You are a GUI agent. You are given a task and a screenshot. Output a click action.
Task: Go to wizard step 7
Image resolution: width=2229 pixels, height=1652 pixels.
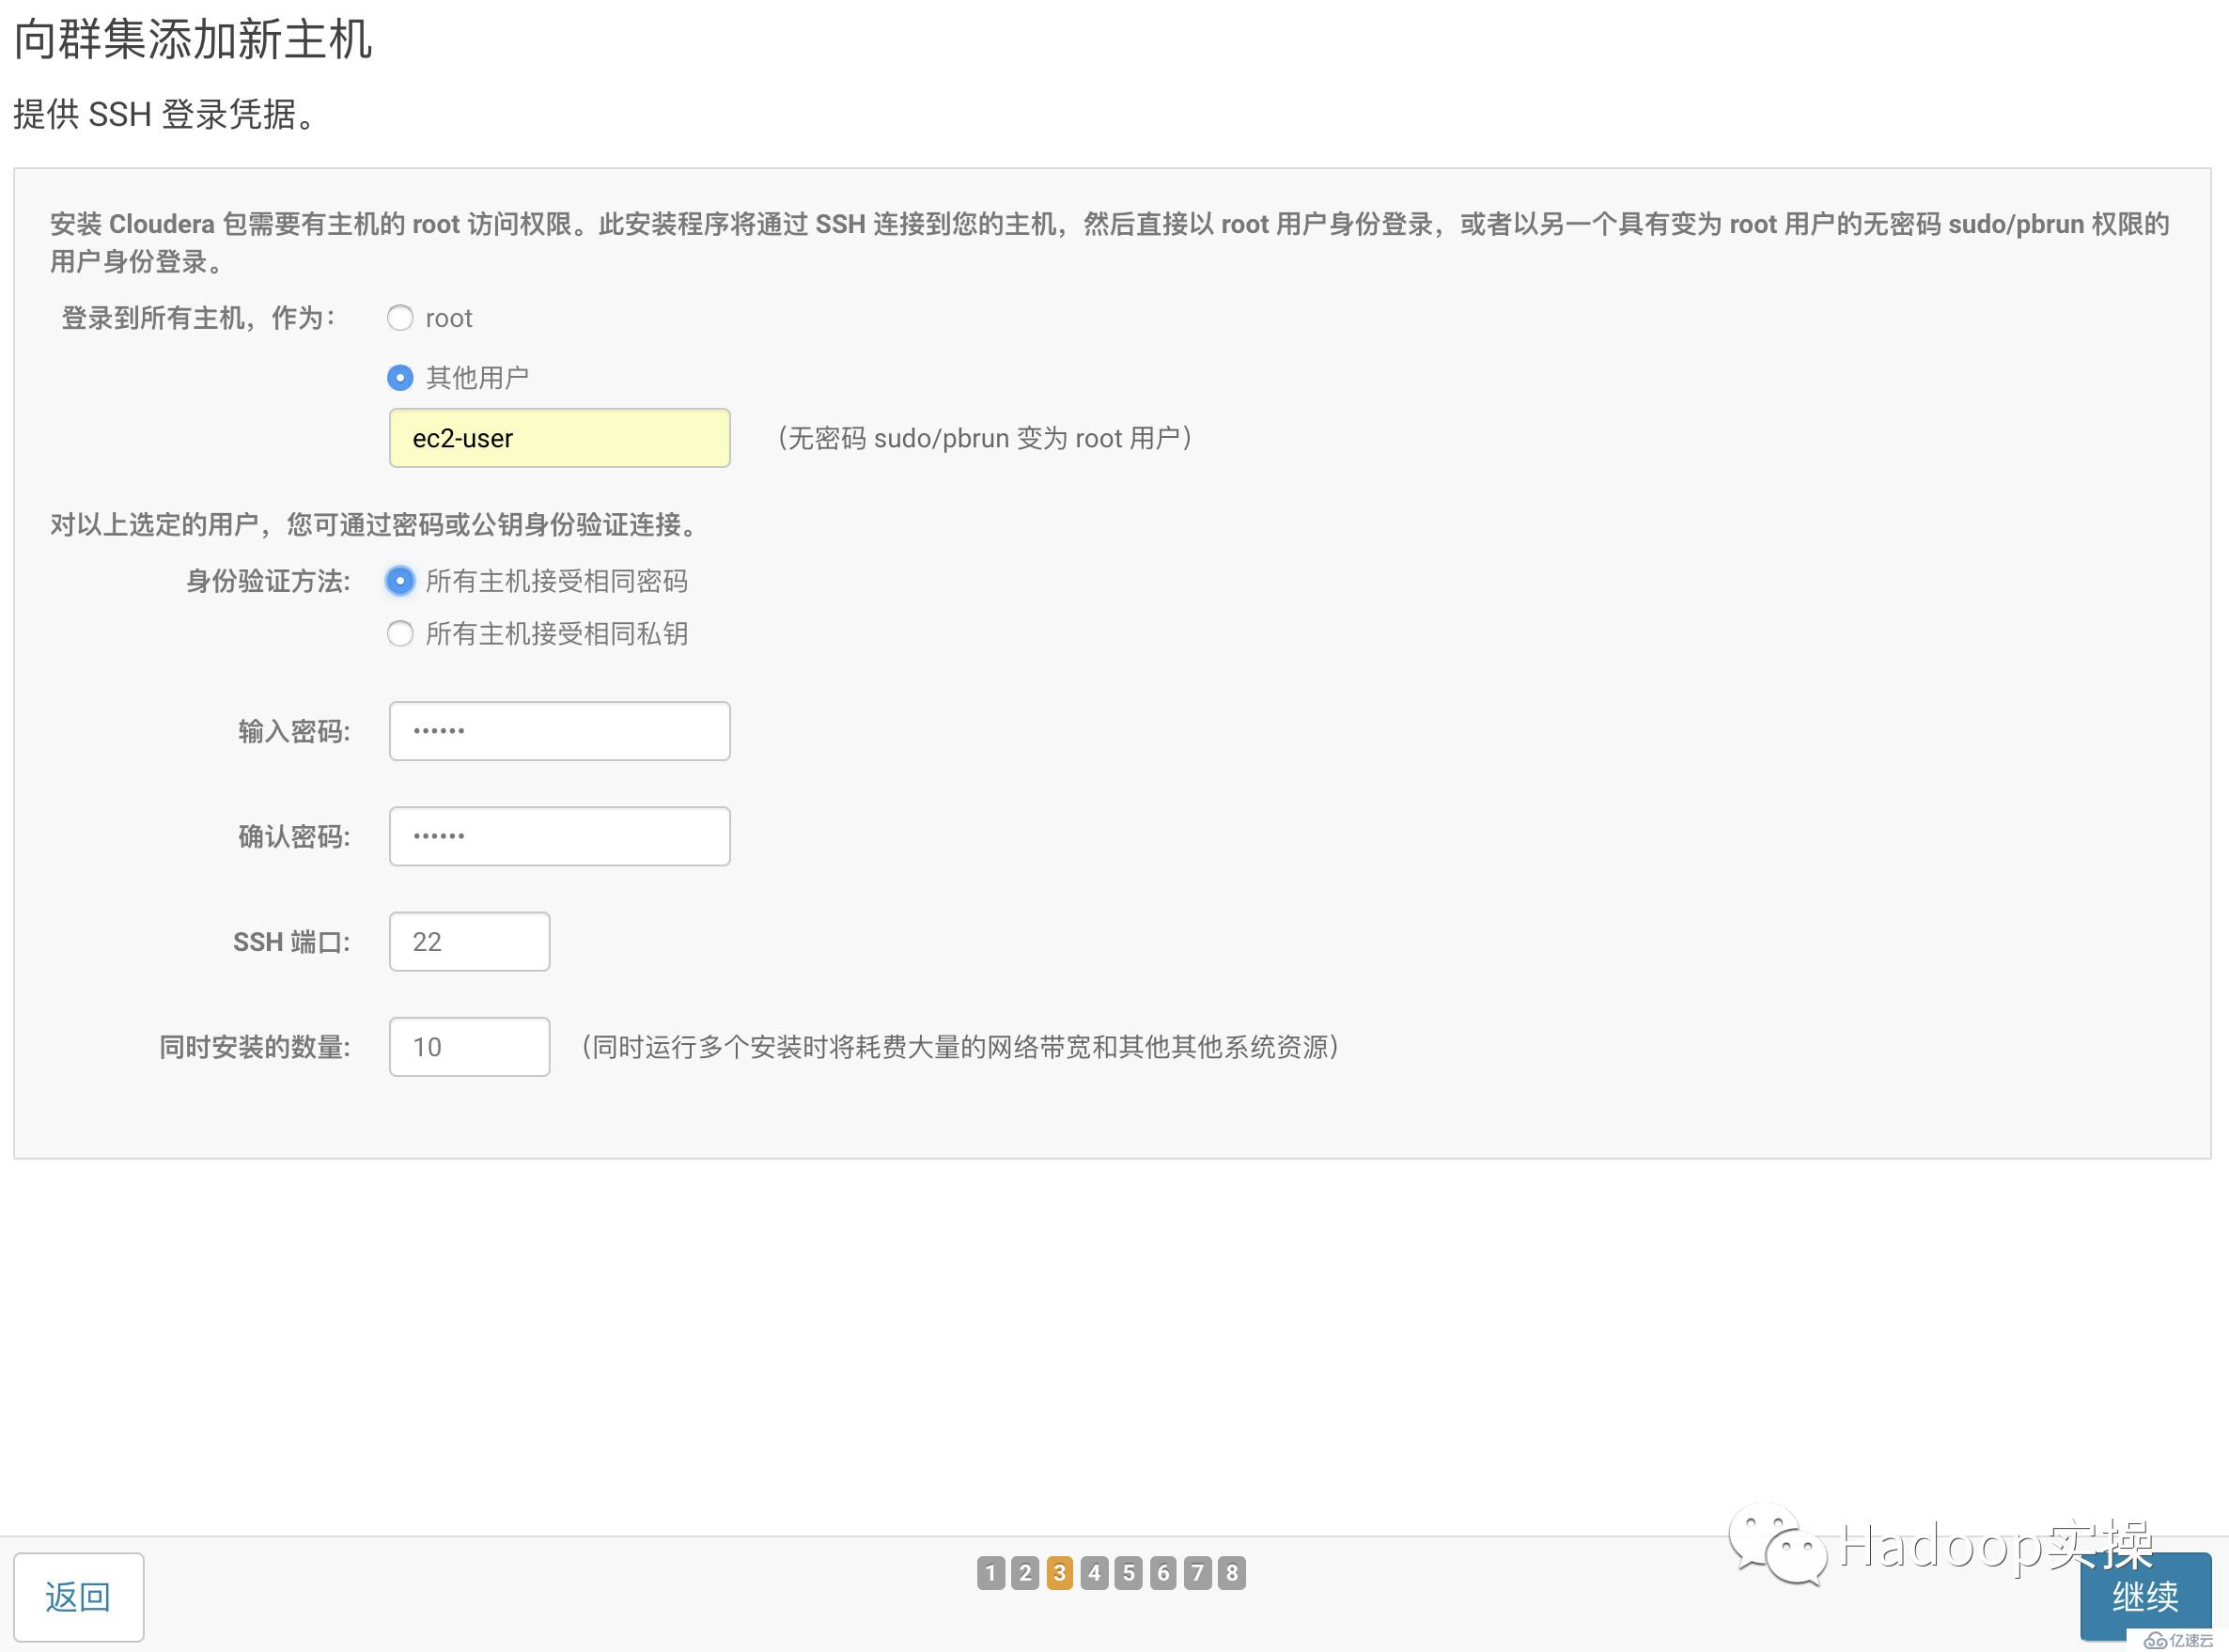(x=1198, y=1573)
